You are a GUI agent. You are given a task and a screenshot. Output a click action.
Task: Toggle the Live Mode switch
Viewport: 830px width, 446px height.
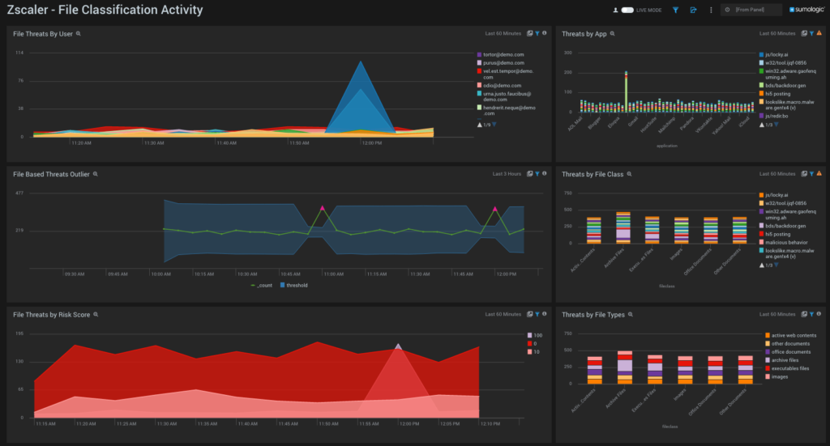[627, 10]
